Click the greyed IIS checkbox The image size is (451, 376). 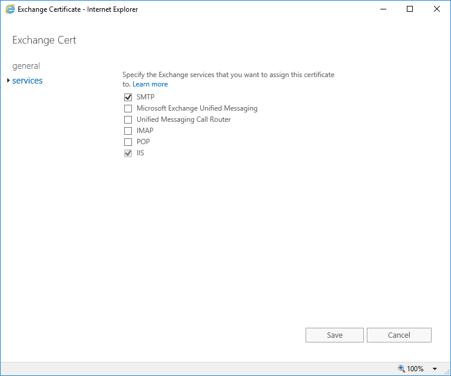pyautogui.click(x=128, y=153)
